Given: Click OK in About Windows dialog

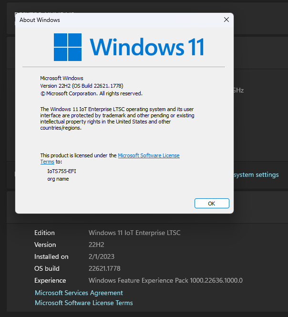Looking at the screenshot, I should pyautogui.click(x=212, y=204).
